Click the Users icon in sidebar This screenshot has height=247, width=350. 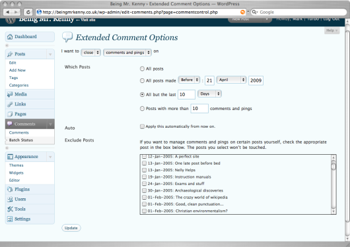[10, 199]
